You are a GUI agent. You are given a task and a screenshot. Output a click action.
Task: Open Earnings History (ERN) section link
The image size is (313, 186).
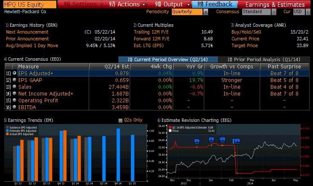32,25
